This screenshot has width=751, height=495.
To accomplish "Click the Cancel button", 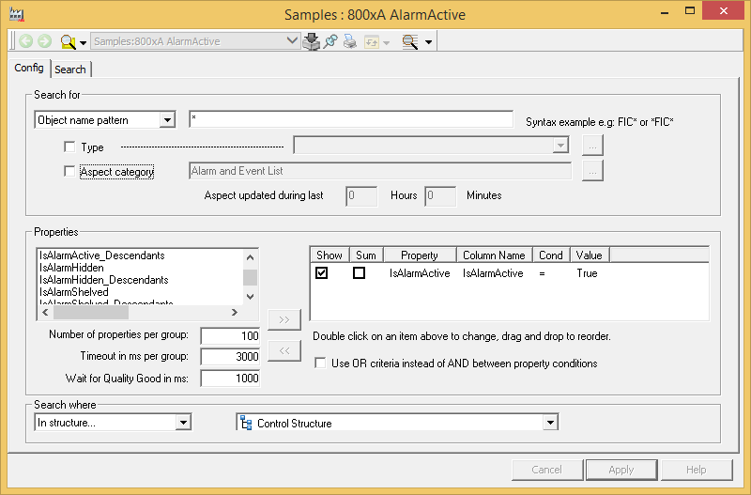I will (x=547, y=470).
